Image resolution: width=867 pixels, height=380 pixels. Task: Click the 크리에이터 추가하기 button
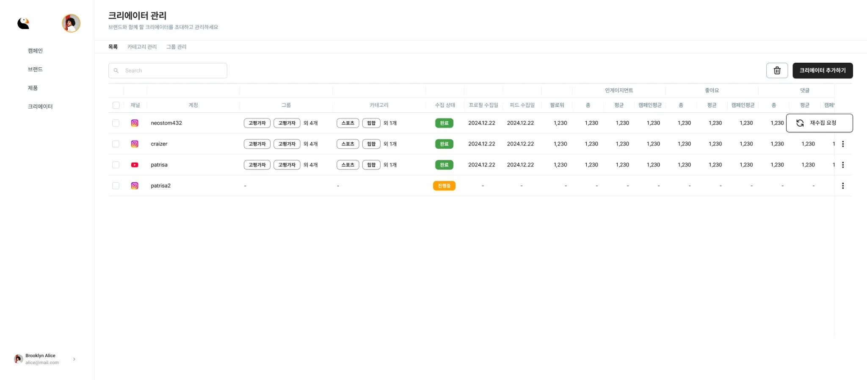[x=822, y=70]
